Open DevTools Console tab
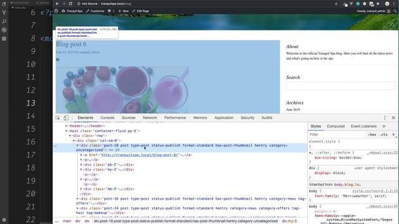399x224 pixels. click(107, 118)
